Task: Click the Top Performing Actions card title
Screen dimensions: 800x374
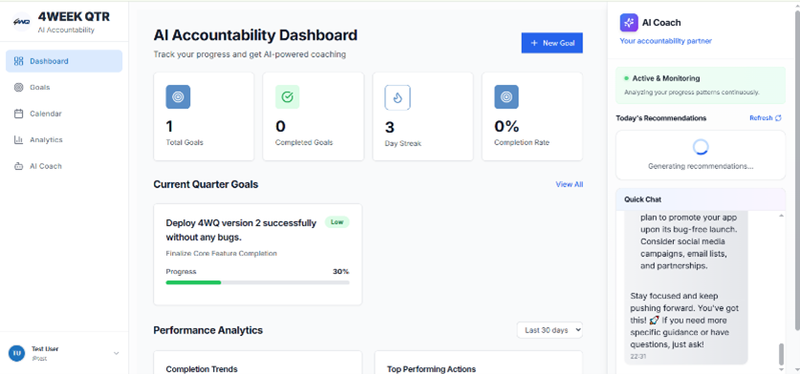Action: coord(431,369)
